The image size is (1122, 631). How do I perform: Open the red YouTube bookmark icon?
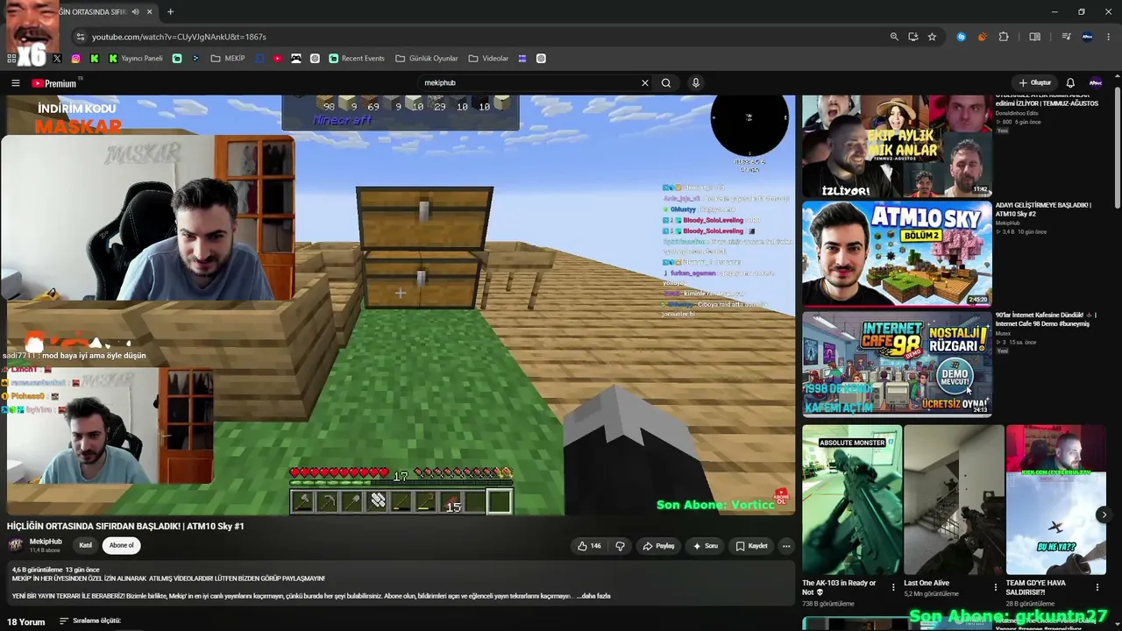(277, 59)
